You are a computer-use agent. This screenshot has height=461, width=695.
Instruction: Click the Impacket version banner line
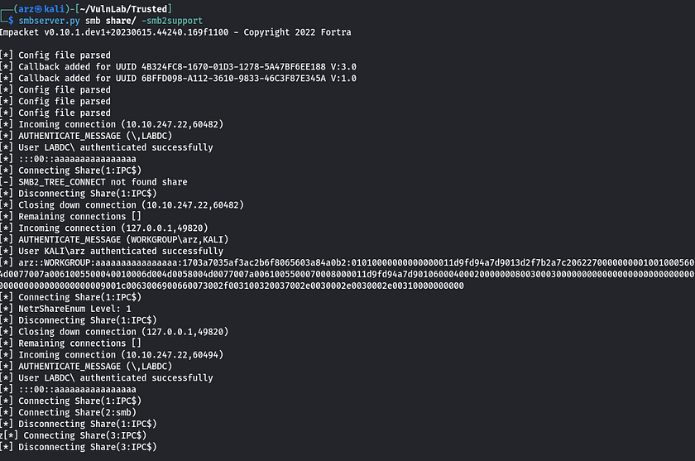pos(175,32)
